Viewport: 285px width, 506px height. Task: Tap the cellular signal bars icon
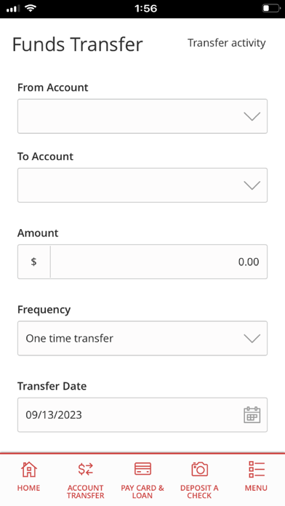pos(13,9)
